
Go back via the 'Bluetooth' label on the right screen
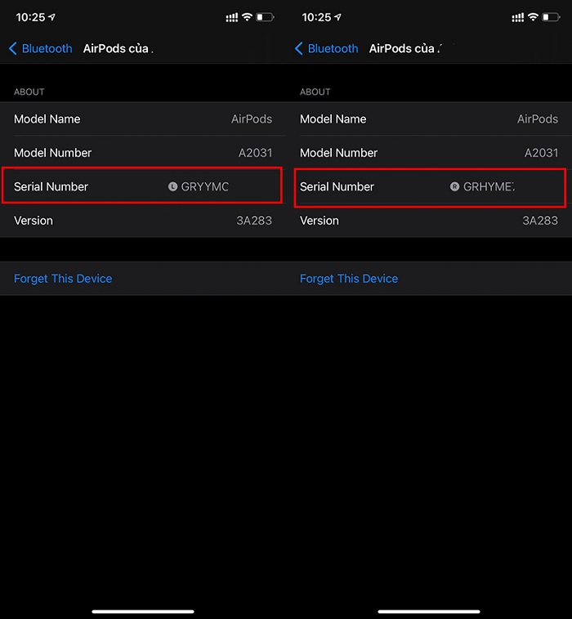(333, 49)
